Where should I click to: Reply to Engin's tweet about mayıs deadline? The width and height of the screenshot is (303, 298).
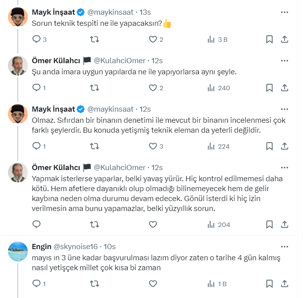(x=37, y=284)
